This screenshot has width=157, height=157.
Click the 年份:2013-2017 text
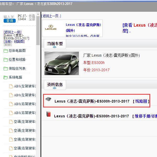tap(96, 70)
